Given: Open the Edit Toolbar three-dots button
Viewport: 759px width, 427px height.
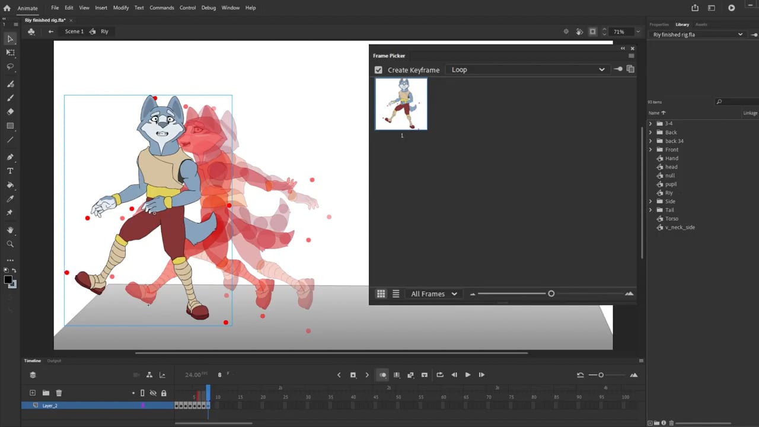Looking at the screenshot, I should [x=10, y=260].
